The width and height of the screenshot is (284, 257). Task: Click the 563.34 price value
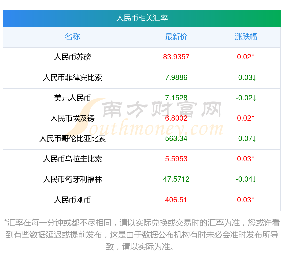[x=176, y=139]
